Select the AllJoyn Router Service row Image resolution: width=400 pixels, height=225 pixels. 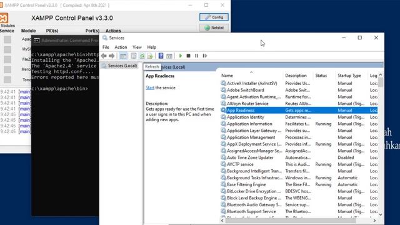[299, 103]
